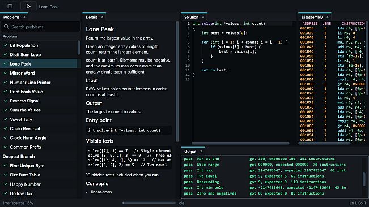Screen dimensions: 369x207
Task: Open the Fizz Buzz Table problem
Action: pos(39,175)
